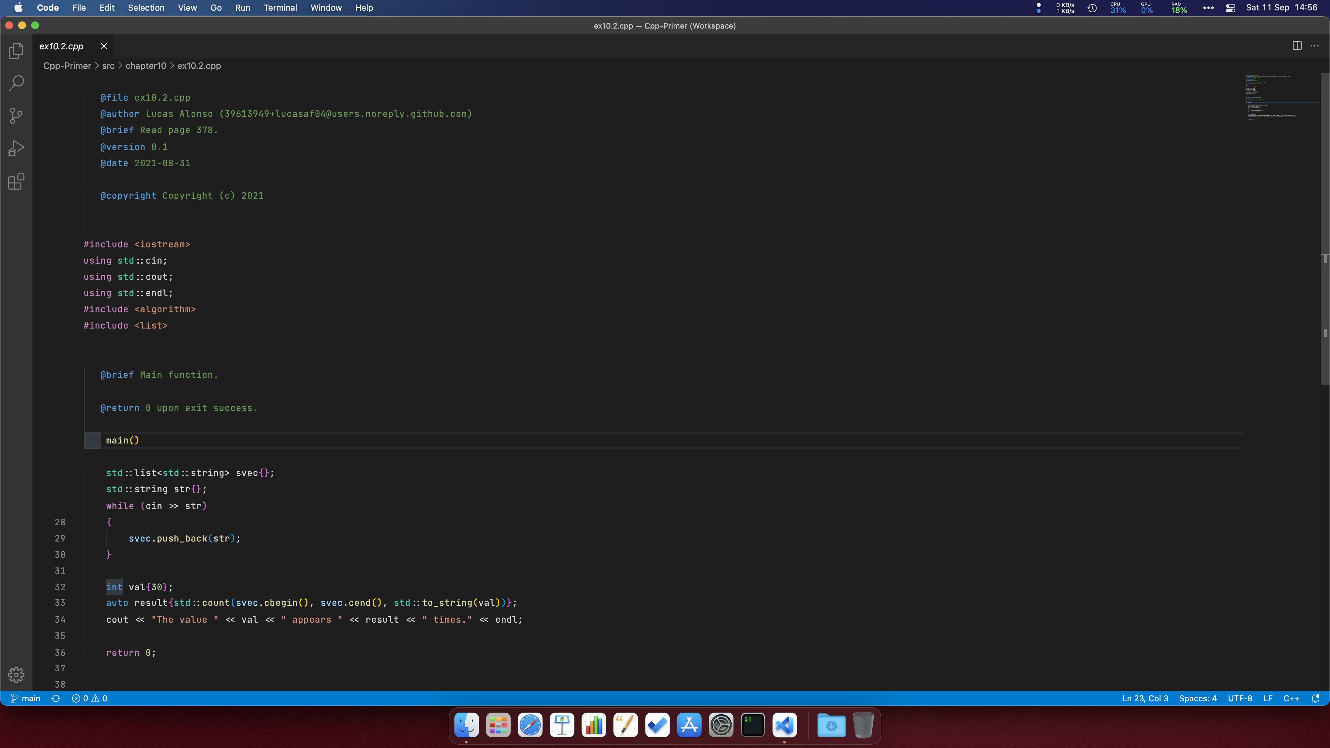Viewport: 1330px width, 748px height.
Task: Click the synchronize changes icon
Action: click(56, 698)
